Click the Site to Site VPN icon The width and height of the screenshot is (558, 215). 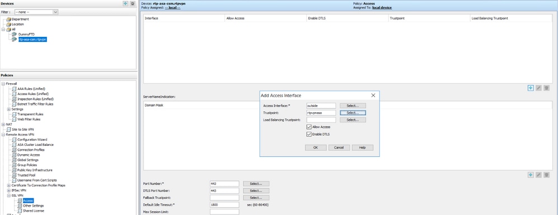point(8,130)
